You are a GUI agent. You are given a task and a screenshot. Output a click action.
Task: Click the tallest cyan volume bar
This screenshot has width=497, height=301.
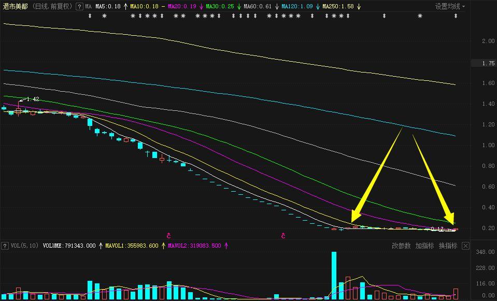click(334, 276)
